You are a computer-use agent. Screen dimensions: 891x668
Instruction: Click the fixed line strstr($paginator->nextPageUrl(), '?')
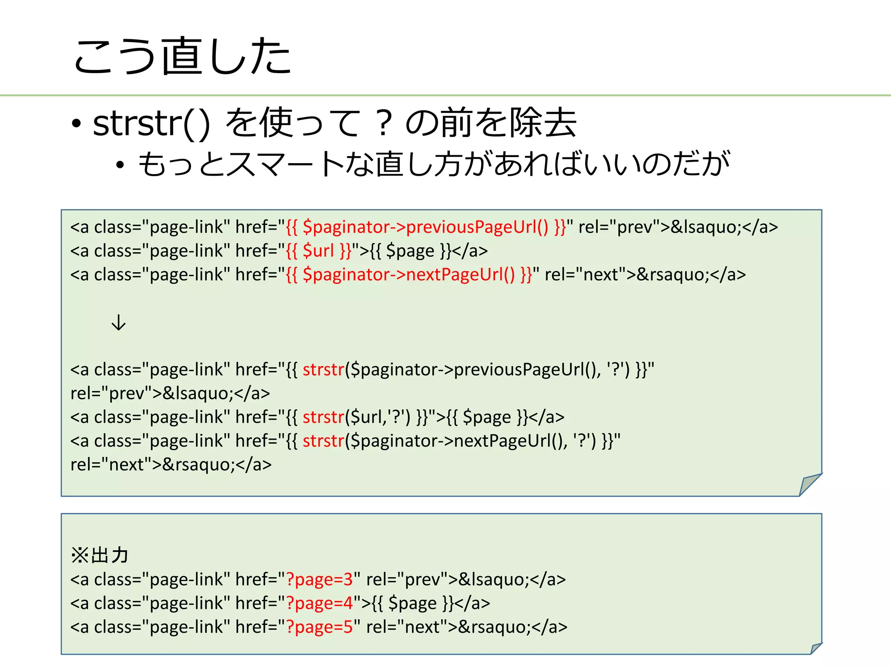[345, 441]
